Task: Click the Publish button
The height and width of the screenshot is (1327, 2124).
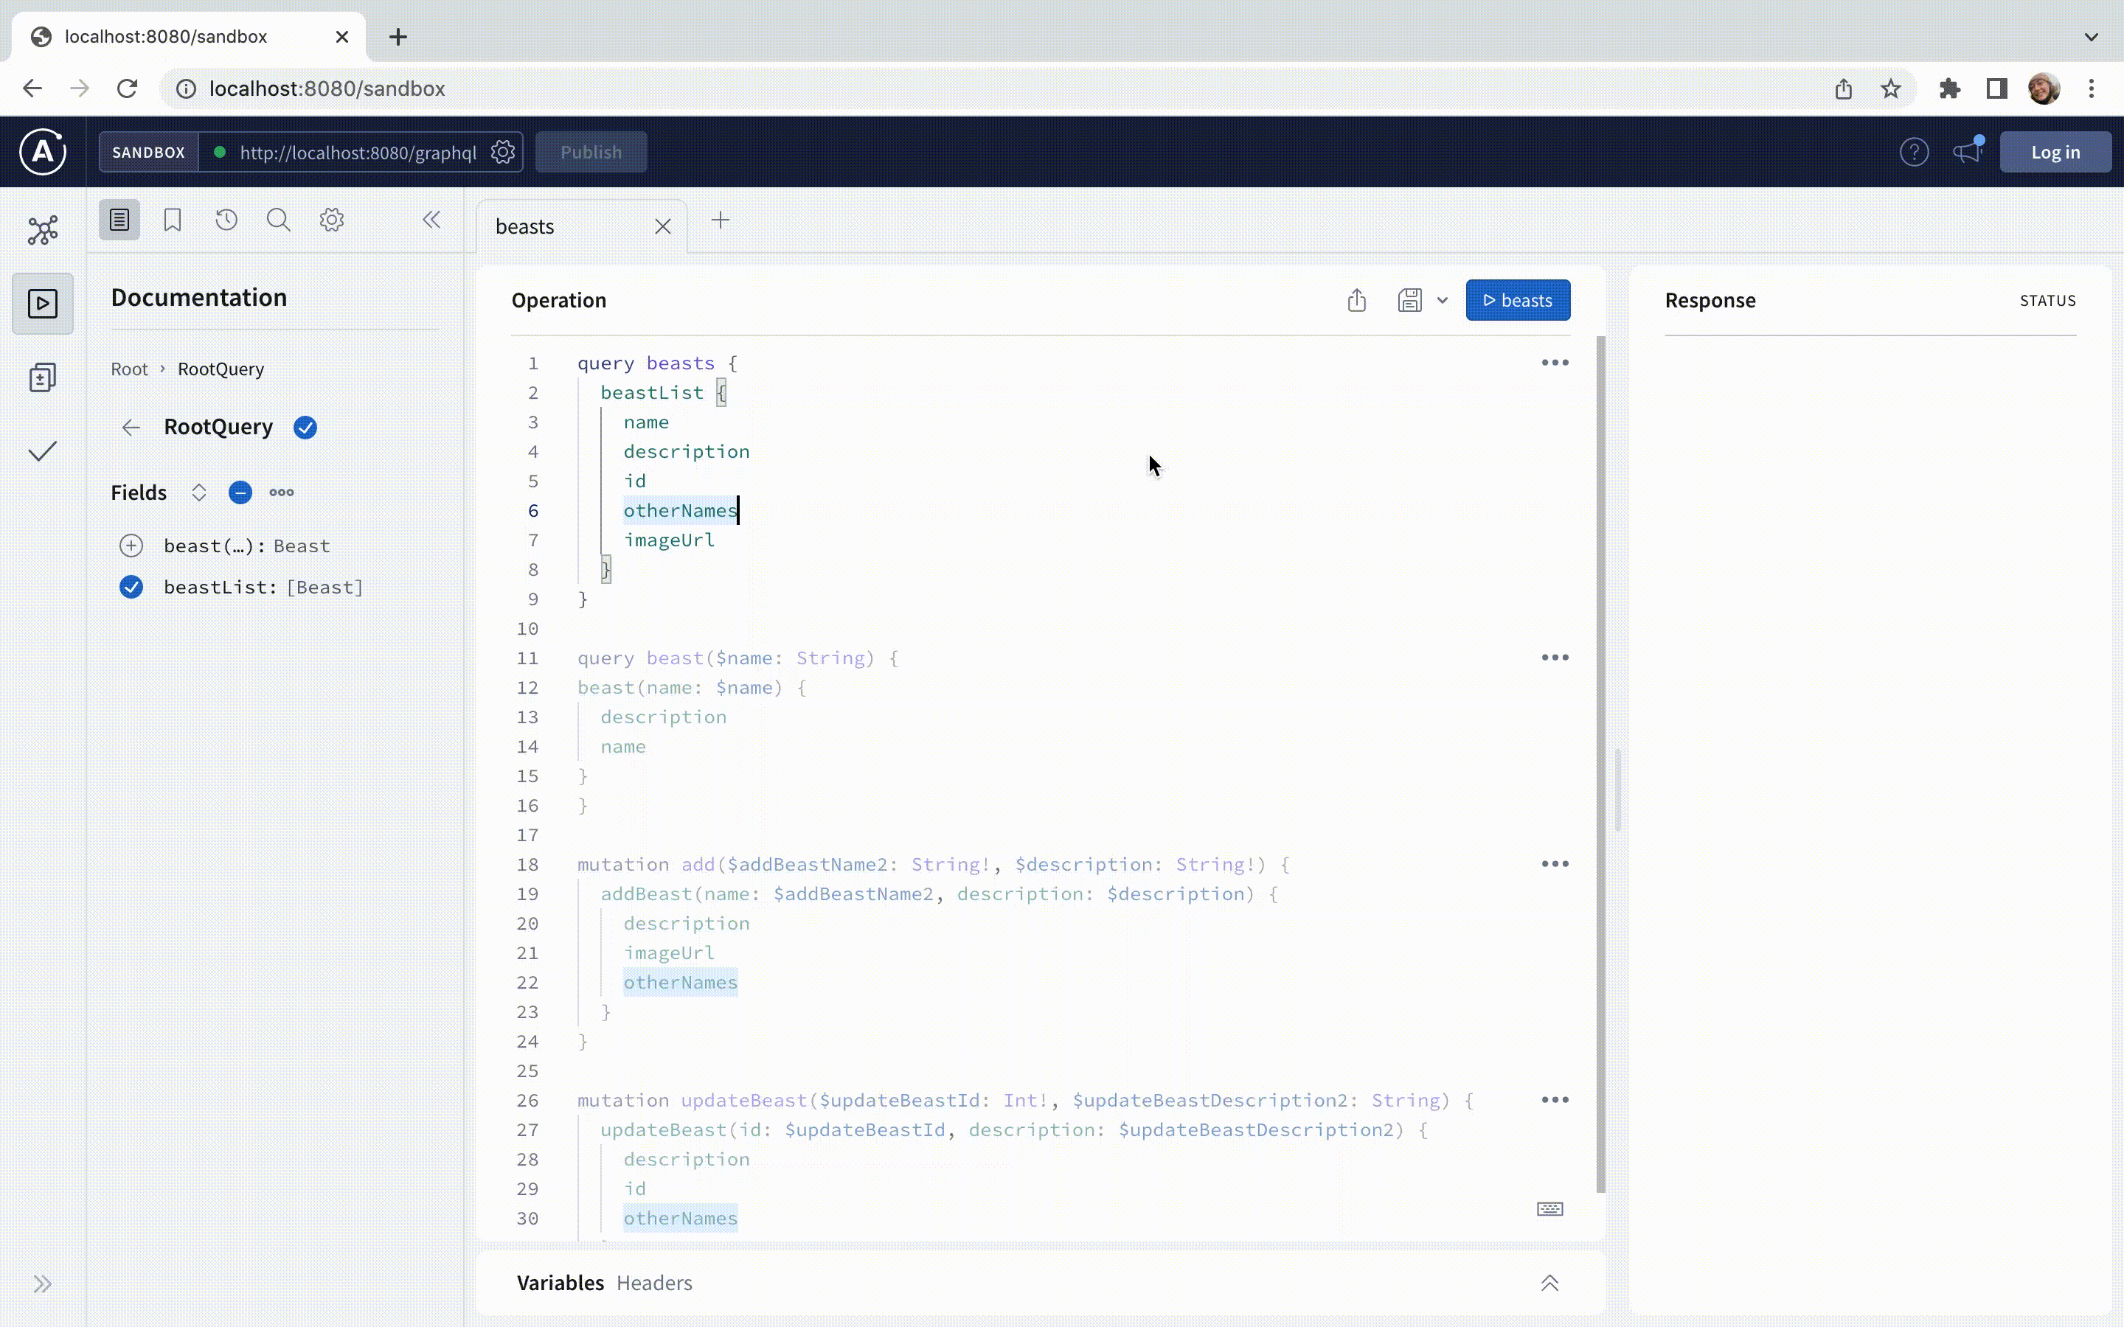Action: pyautogui.click(x=591, y=152)
